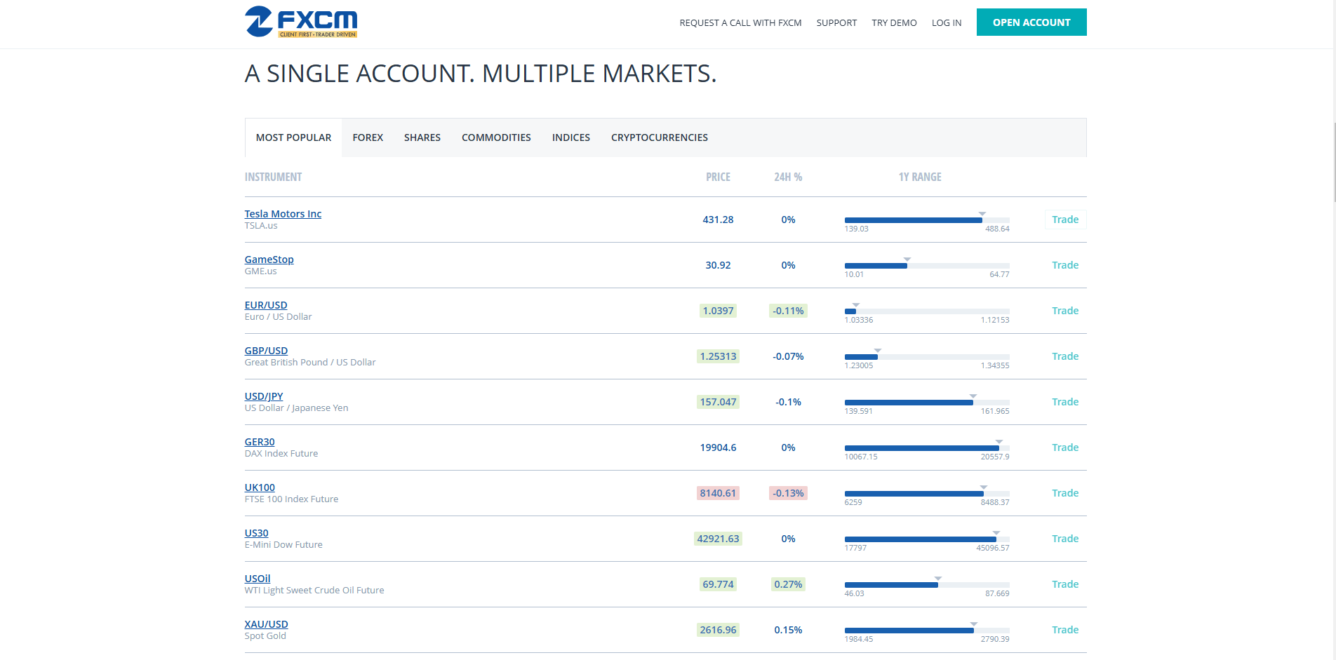Click Log In link

point(947,23)
